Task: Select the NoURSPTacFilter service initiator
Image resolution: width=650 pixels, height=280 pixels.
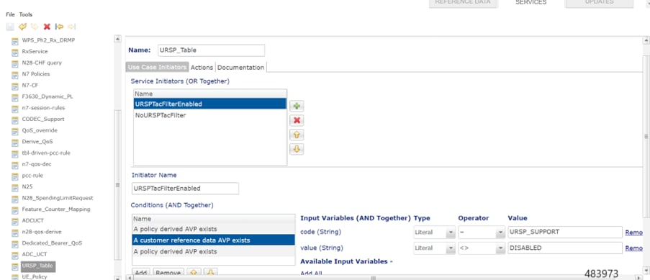Action: [x=209, y=115]
